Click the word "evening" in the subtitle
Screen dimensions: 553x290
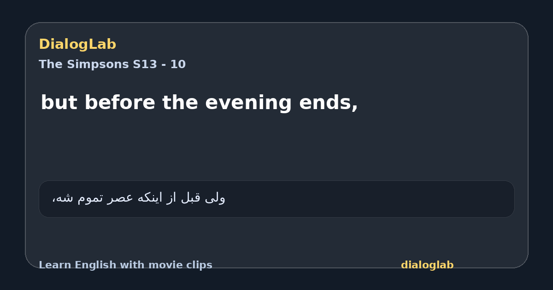click(x=249, y=103)
